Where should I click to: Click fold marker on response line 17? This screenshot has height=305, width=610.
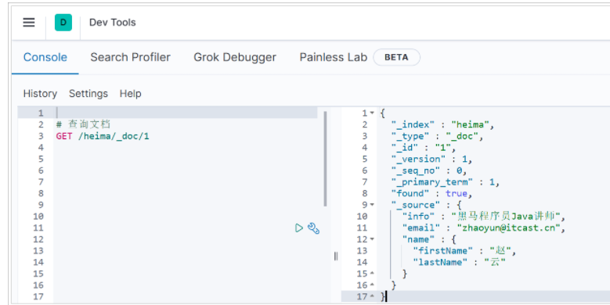[x=372, y=296]
